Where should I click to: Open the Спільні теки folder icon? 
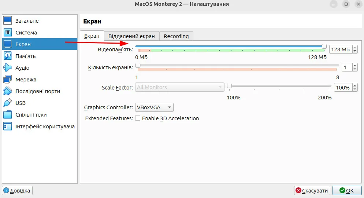point(7,114)
